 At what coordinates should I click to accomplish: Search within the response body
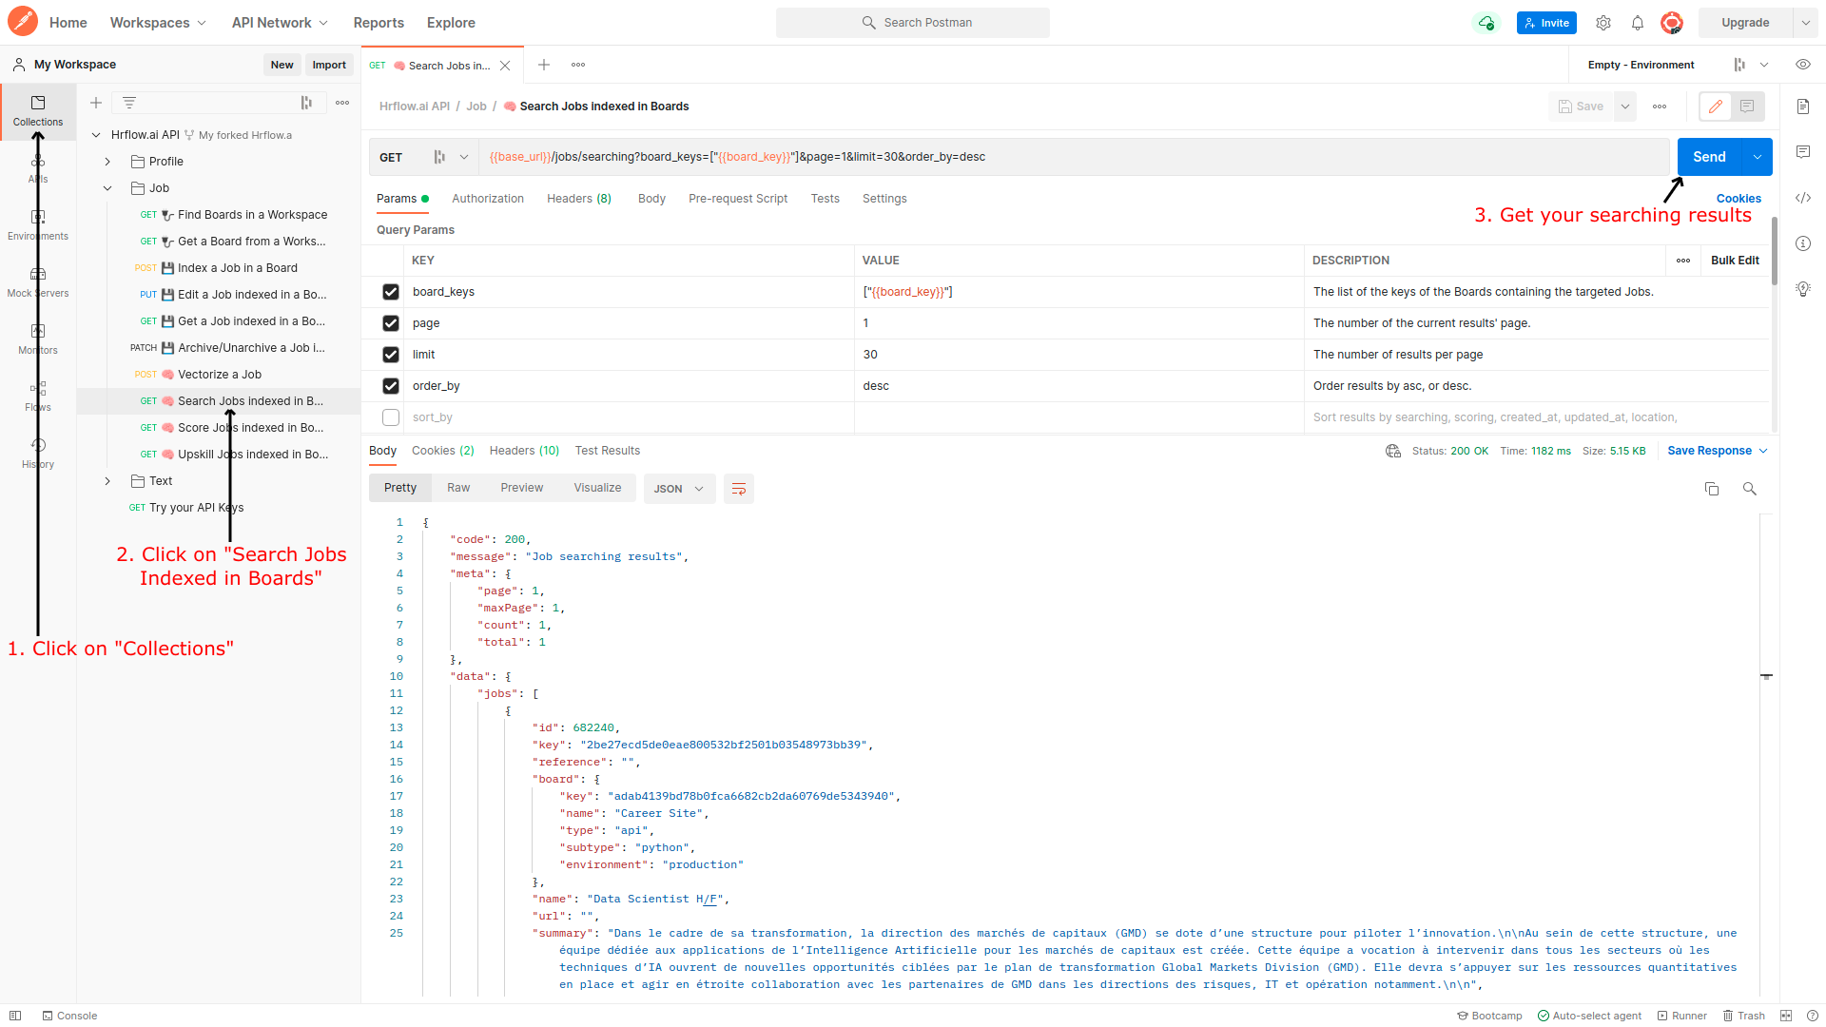1749,489
